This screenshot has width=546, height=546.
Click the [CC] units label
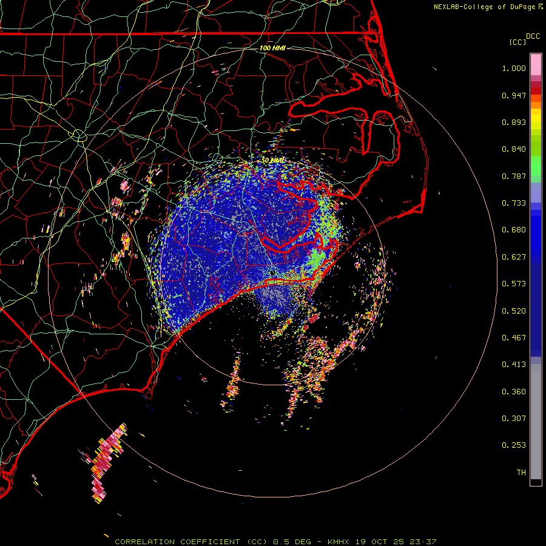pyautogui.click(x=518, y=42)
